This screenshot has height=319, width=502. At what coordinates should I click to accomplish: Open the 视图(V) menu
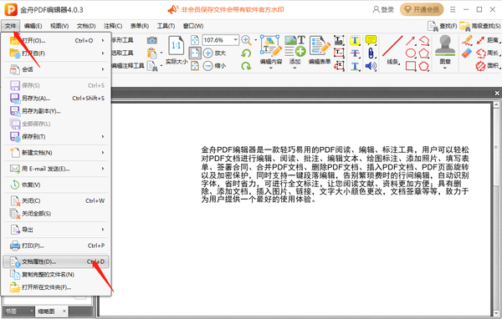tap(59, 26)
